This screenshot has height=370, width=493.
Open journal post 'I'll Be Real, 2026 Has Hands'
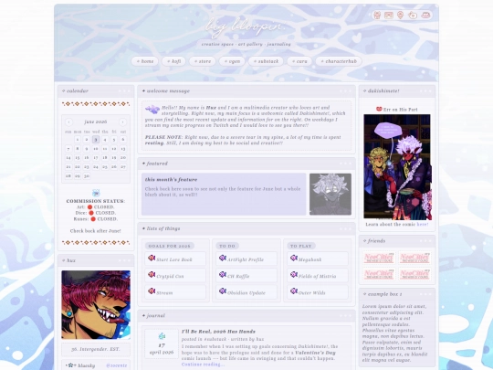point(218,332)
